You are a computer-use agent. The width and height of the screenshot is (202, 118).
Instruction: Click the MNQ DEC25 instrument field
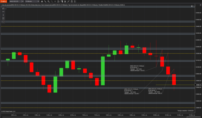[15, 1]
